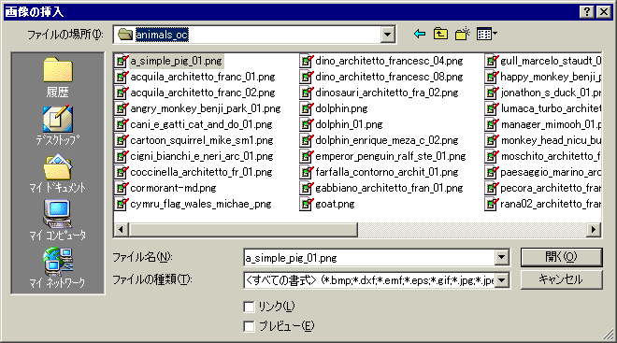617x343 pixels.
Task: Click icon of dolphin_01.png
Action: [x=307, y=124]
